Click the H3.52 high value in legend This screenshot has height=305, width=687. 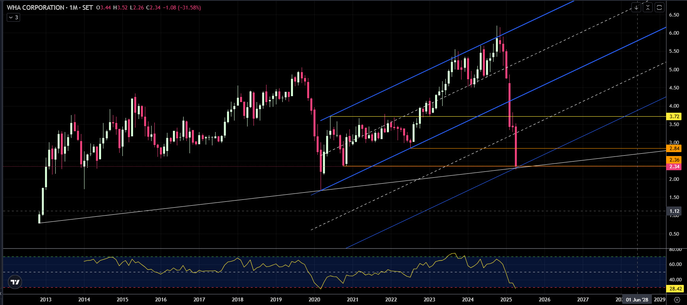point(120,7)
